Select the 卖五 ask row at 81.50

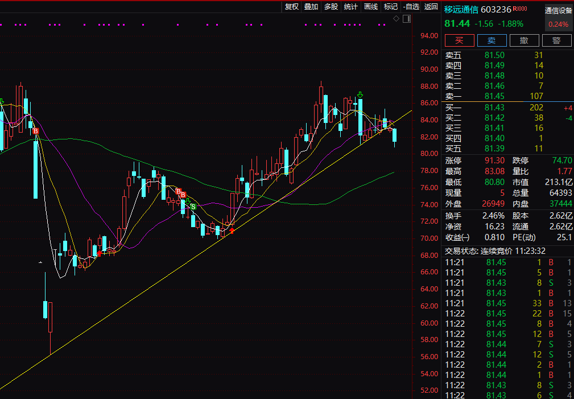pyautogui.click(x=507, y=55)
